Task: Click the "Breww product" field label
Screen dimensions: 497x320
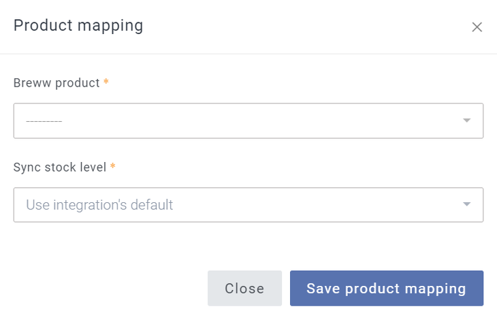Action: point(57,83)
